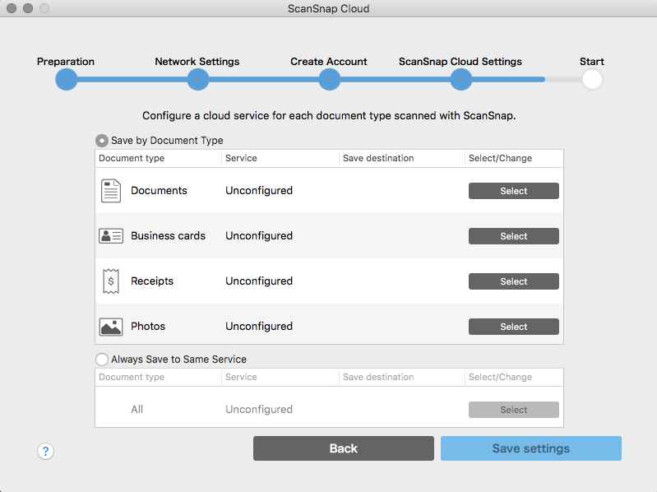Image resolution: width=657 pixels, height=492 pixels.
Task: Click the Select/Change header in the lower table
Action: [x=500, y=377]
